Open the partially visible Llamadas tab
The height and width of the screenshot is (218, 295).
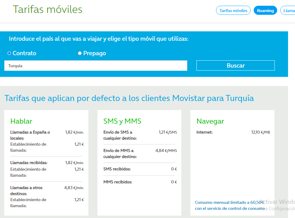click(288, 11)
